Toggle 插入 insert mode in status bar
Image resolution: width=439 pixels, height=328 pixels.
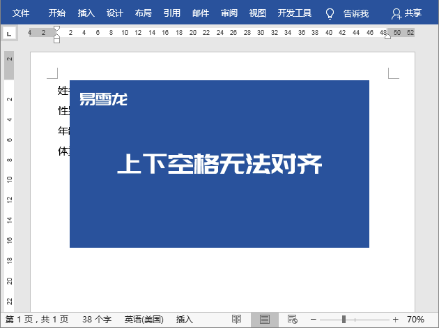(185, 319)
